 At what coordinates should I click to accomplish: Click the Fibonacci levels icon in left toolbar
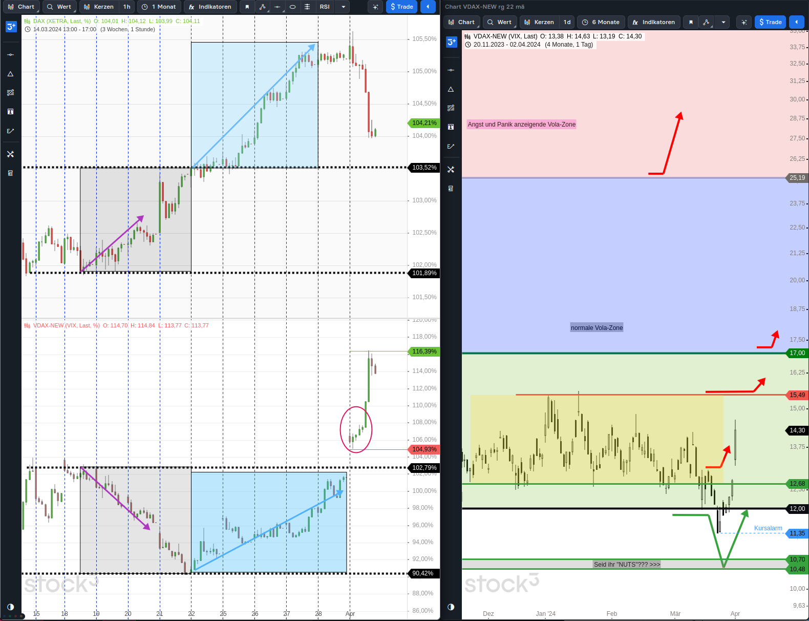(307, 7)
